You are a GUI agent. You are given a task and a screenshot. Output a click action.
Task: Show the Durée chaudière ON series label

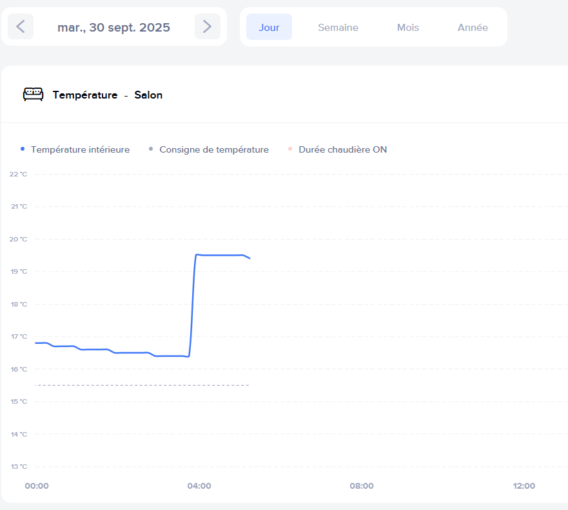pyautogui.click(x=342, y=149)
